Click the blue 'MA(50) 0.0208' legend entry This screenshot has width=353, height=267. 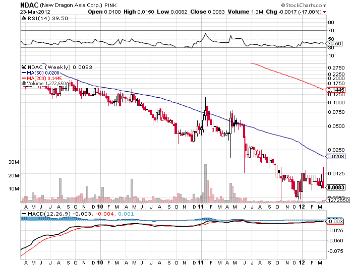40,73
